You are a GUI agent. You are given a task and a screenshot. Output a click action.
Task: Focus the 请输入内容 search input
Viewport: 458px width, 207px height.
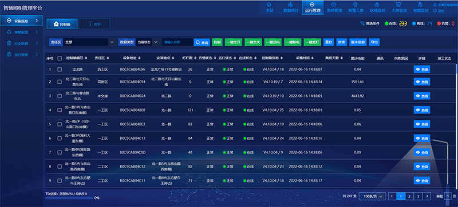click(177, 42)
